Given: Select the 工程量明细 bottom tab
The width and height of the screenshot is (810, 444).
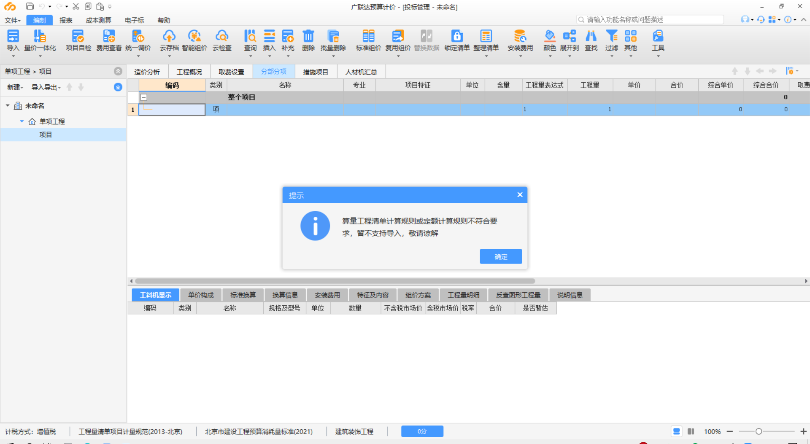Looking at the screenshot, I should 464,295.
